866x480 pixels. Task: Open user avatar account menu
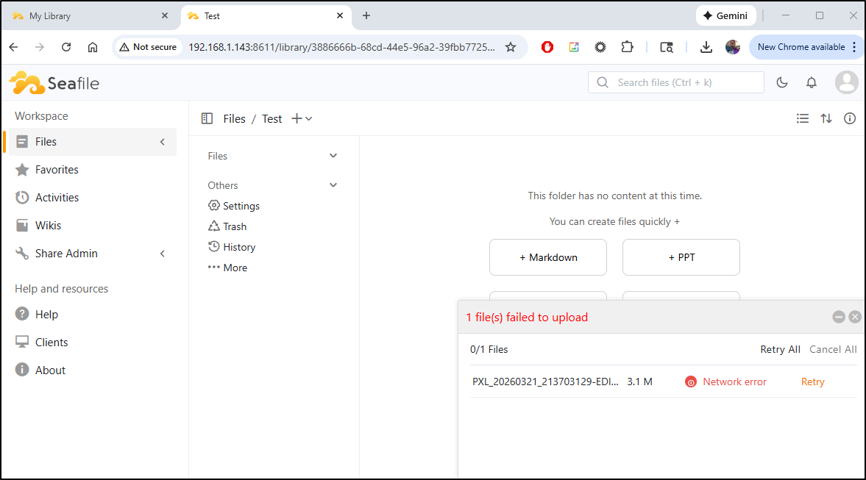point(846,82)
